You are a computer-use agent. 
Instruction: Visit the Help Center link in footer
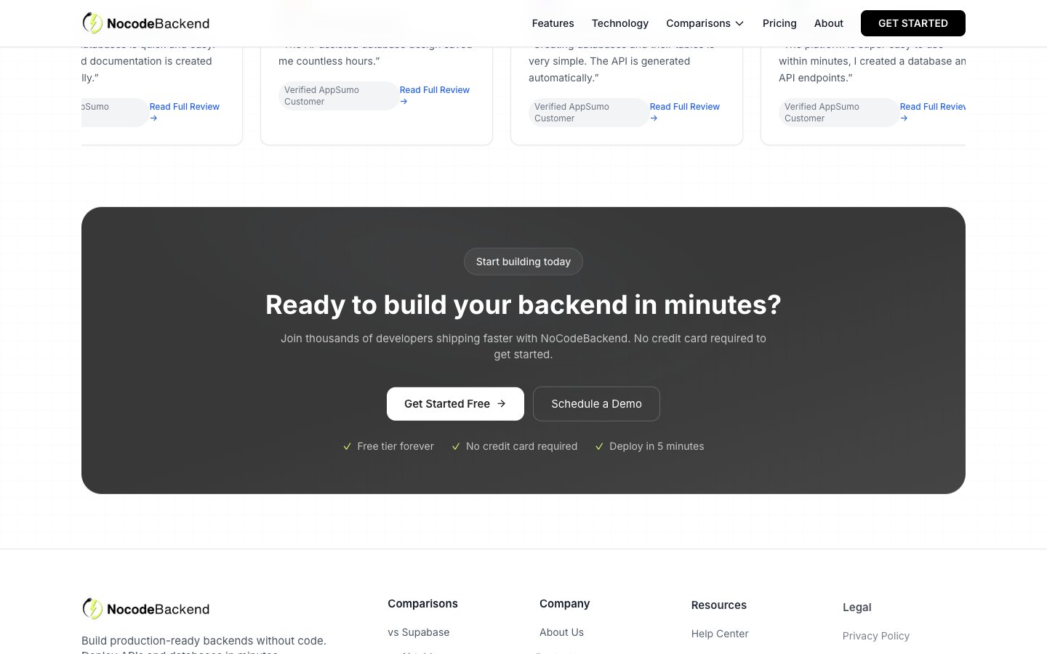pyautogui.click(x=720, y=634)
